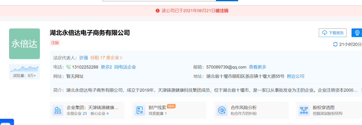Viewport: 362px width, 125px height.
Task: Click the cloud download icon in 下载报告
Action: [x=324, y=33]
